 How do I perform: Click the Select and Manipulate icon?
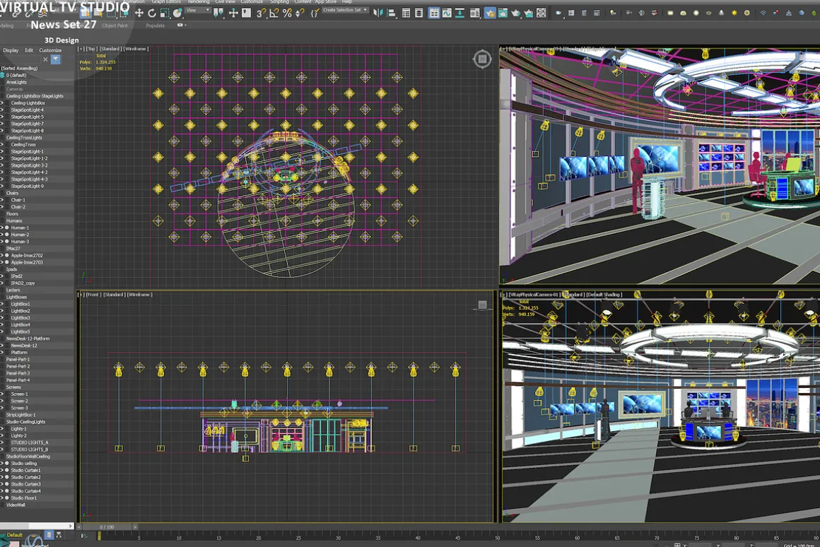(x=233, y=13)
